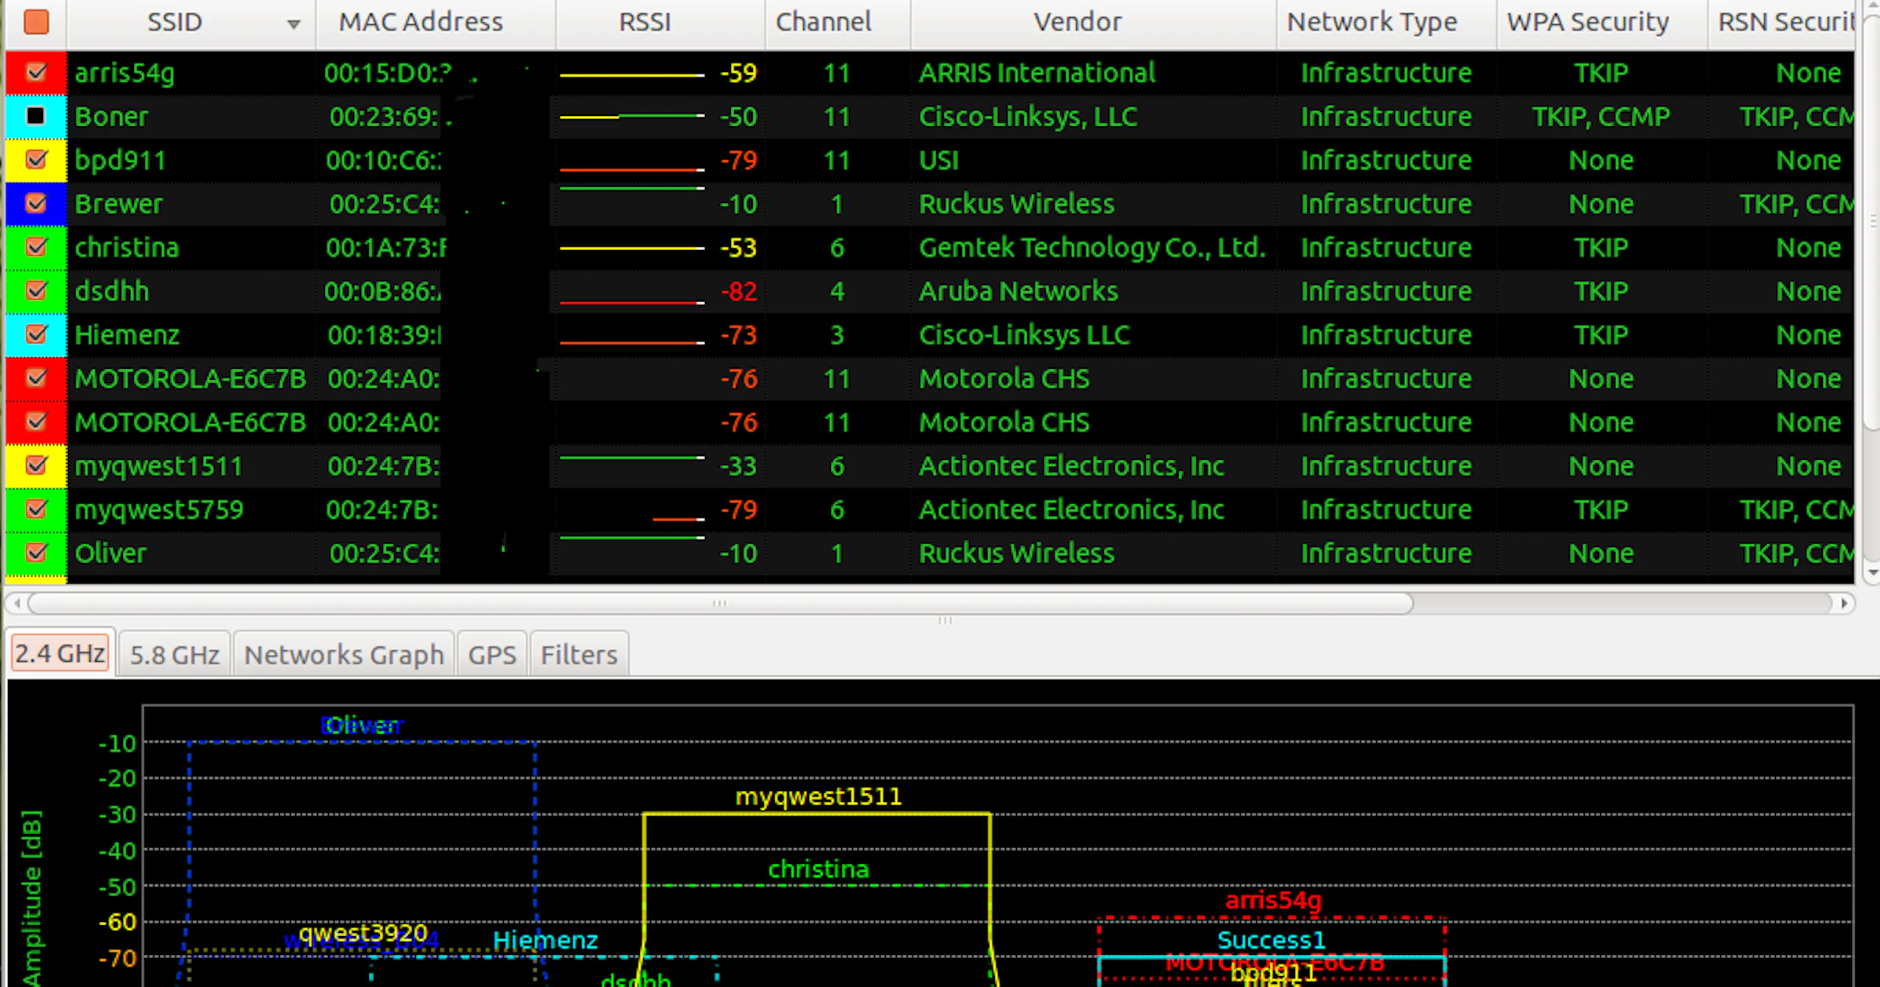Toggle the christina network checkbox
This screenshot has width=1880, height=987.
pos(36,248)
